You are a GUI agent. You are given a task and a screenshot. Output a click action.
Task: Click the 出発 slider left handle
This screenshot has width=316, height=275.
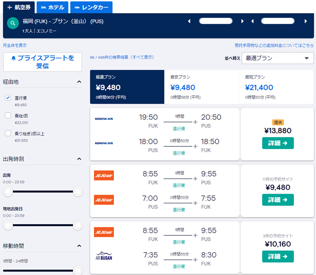pos(8,192)
